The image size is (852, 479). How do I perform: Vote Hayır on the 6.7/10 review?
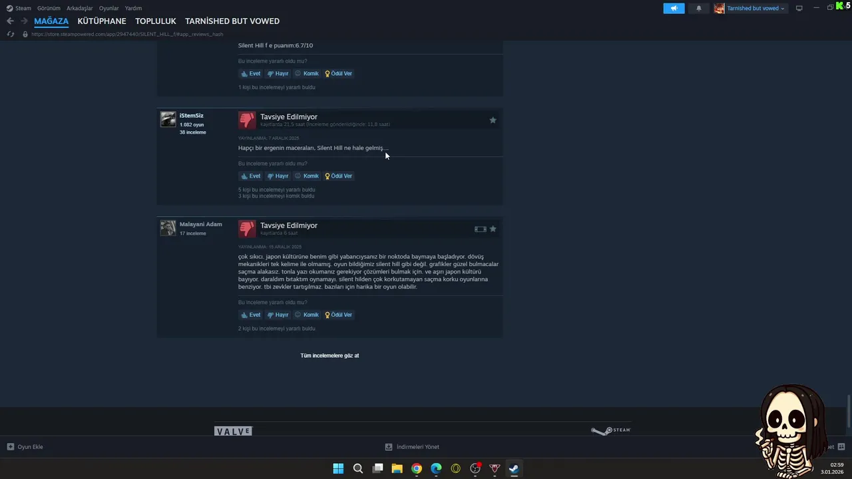pos(278,74)
